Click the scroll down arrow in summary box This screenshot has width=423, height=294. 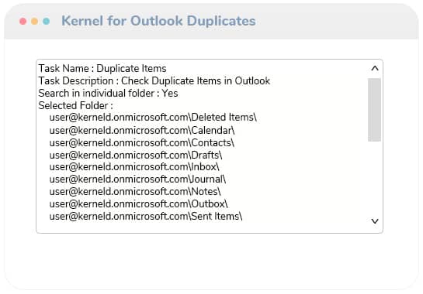pyautogui.click(x=374, y=221)
